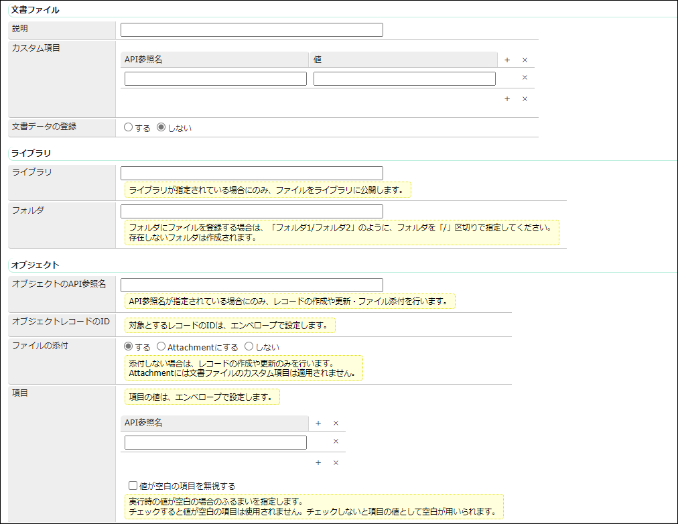
Task: Click plus icon to add custom field row
Action: tap(507, 60)
